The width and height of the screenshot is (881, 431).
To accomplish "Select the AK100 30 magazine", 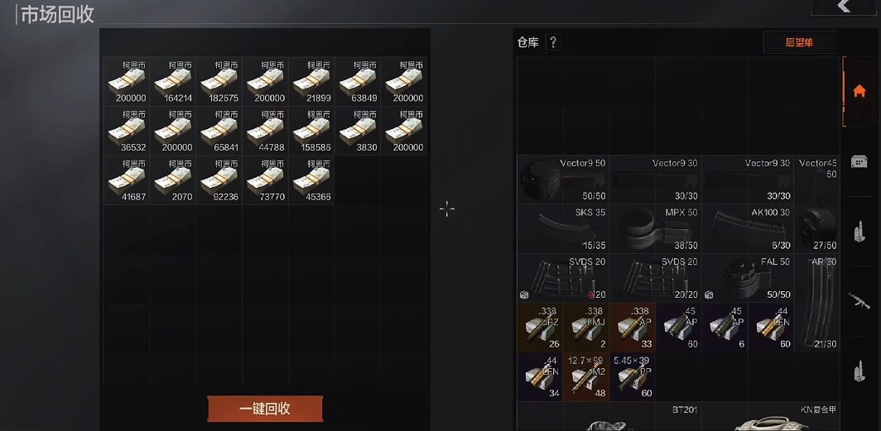I will tap(748, 228).
